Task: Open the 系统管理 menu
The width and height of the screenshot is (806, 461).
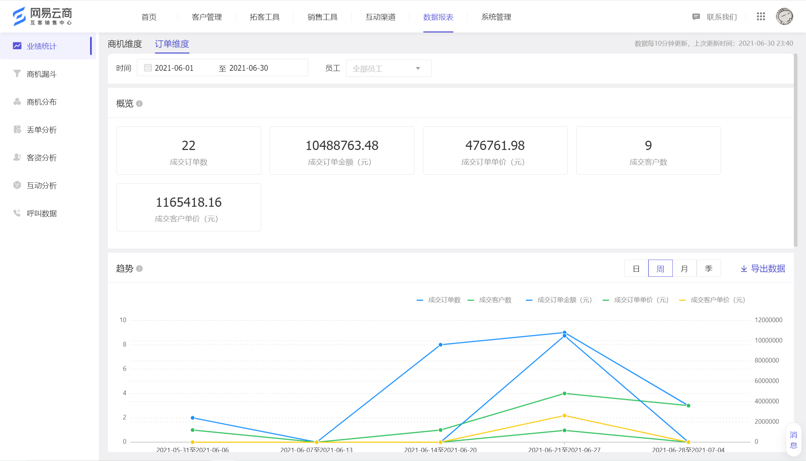Action: tap(496, 17)
